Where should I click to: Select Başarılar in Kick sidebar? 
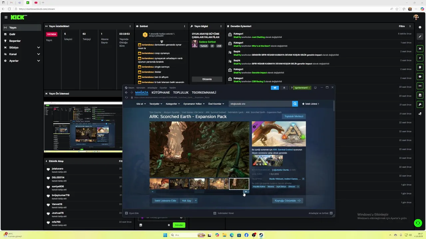22,41
